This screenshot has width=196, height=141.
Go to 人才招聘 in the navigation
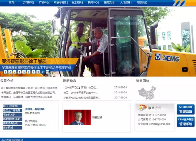click(125, 2)
